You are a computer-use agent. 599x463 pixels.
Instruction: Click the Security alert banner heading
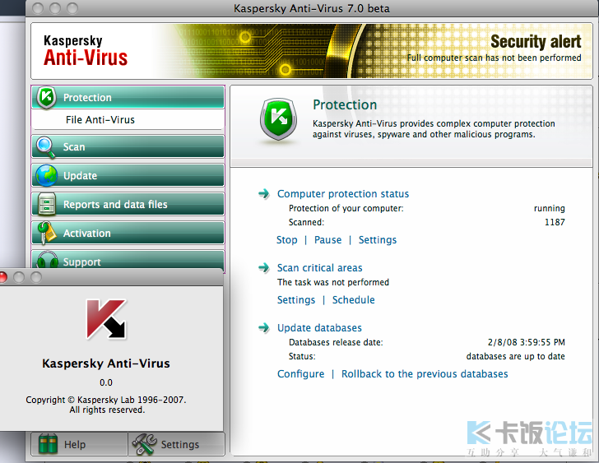(x=536, y=42)
